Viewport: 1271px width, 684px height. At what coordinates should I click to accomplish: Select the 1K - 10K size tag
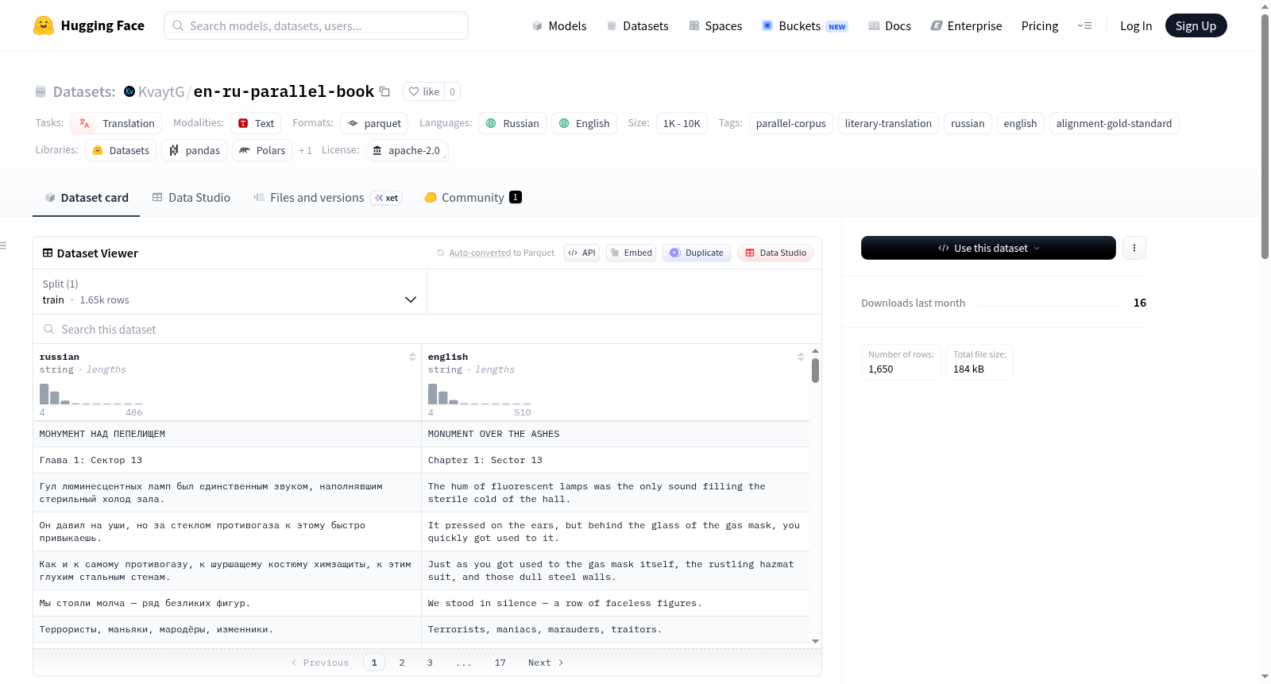coord(682,123)
